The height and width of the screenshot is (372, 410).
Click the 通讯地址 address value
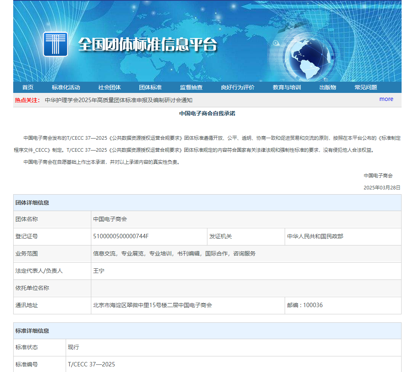[153, 305]
